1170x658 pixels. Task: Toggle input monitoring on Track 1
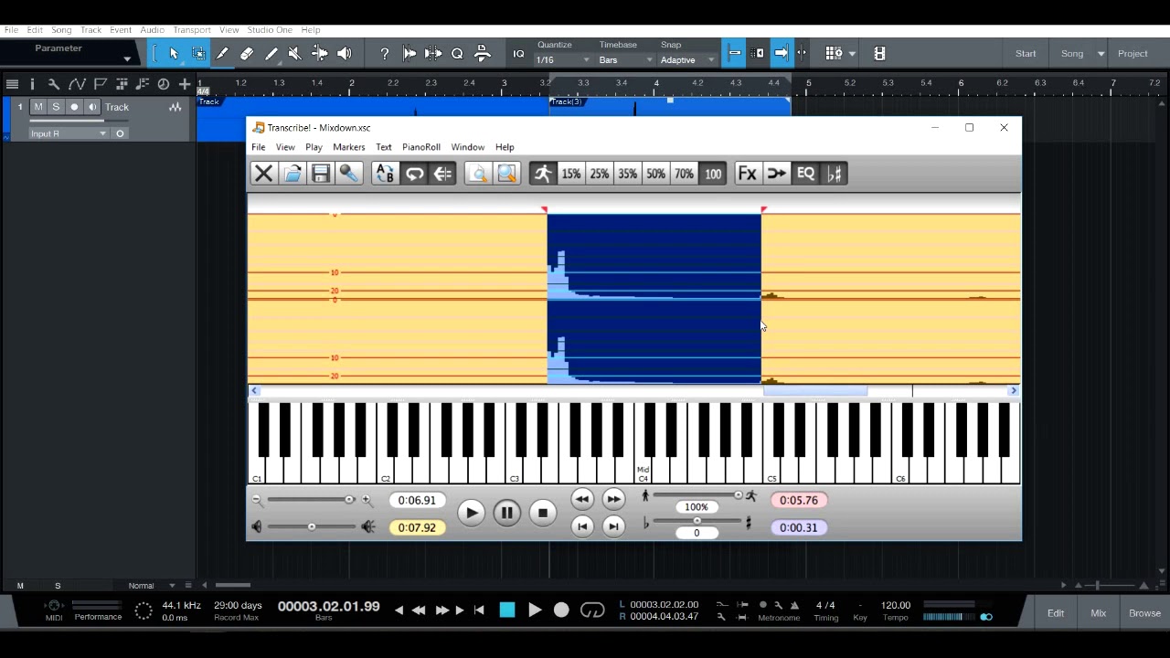(92, 107)
